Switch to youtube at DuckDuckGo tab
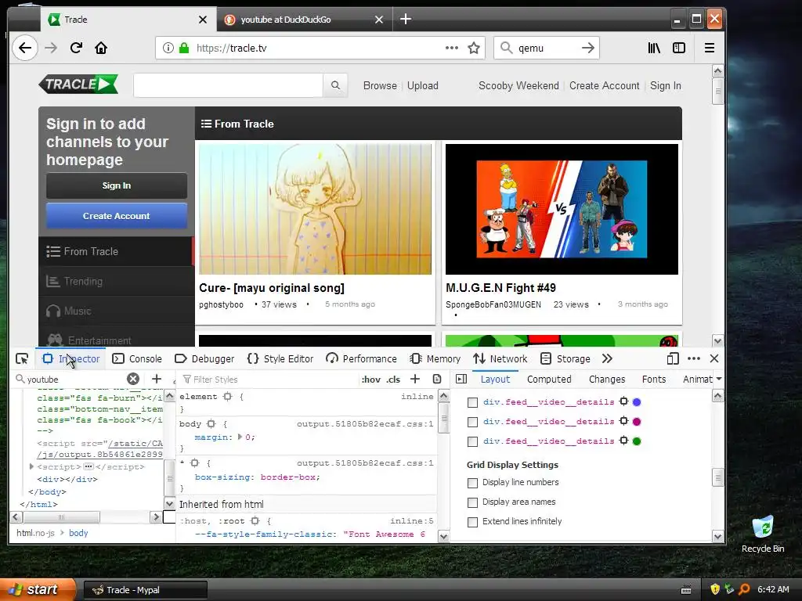Screen dimensions: 802x601 [305, 20]
